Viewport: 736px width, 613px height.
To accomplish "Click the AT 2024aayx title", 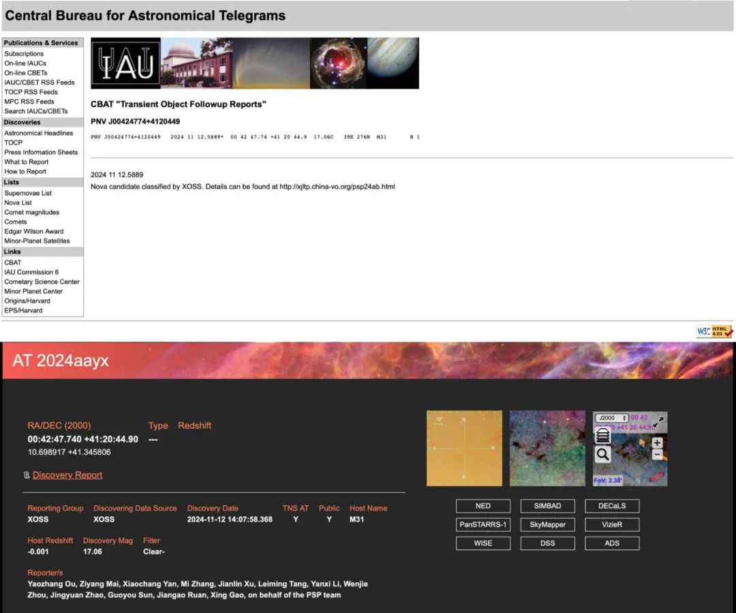I will pos(61,361).
